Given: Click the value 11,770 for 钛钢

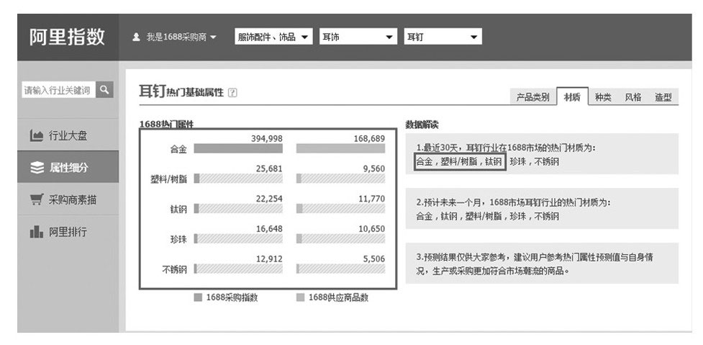Looking at the screenshot, I should (x=372, y=199).
